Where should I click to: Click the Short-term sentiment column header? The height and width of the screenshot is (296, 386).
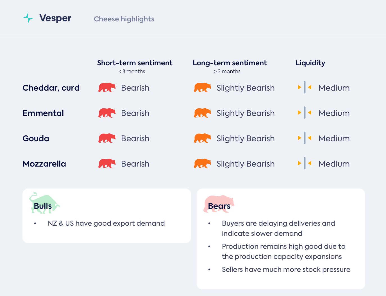point(135,63)
